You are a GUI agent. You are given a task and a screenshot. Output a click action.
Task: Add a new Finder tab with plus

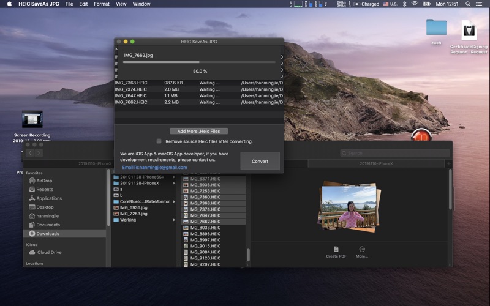click(x=449, y=163)
